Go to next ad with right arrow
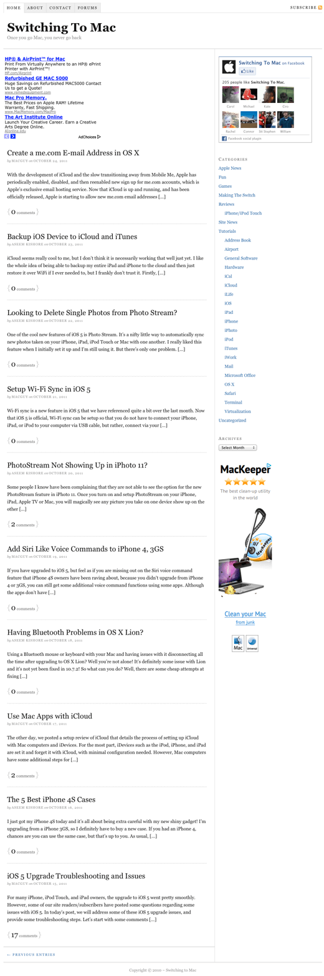Screen dimensions: 324x976 tap(13, 136)
